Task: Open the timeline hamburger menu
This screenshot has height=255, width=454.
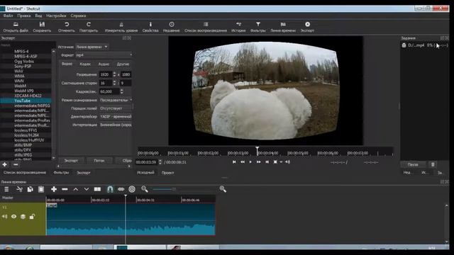Action: (6, 189)
